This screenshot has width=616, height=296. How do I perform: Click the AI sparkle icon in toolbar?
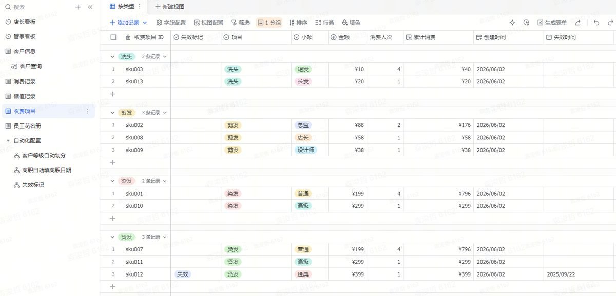pyautogui.click(x=512, y=23)
